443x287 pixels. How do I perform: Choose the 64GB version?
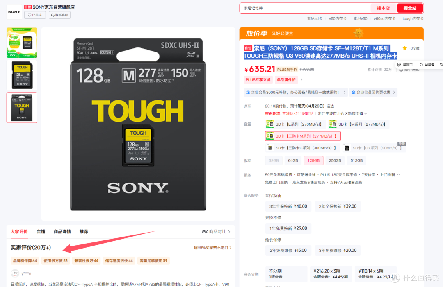293,161
